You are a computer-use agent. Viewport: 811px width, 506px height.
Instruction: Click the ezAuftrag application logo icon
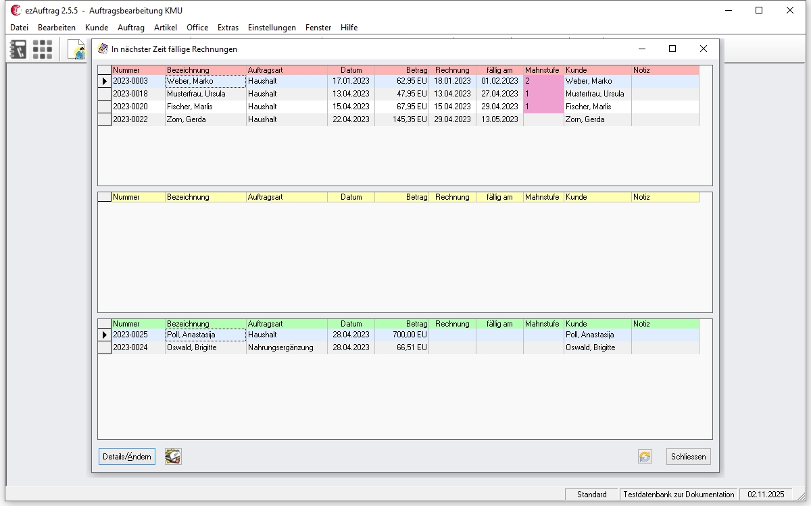point(16,10)
